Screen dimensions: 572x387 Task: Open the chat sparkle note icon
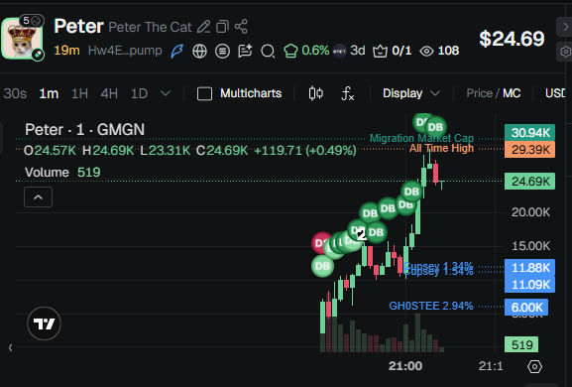click(245, 51)
